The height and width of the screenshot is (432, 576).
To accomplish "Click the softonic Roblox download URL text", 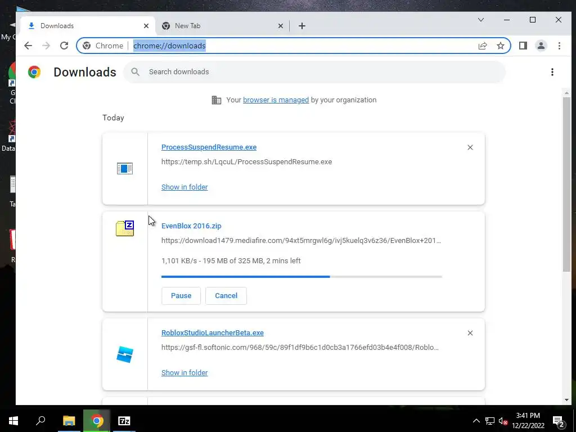I will point(300,347).
